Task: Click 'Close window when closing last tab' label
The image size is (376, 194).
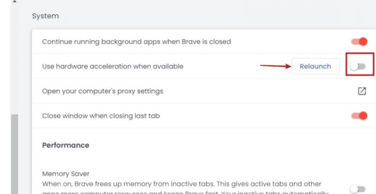Action: tap(101, 116)
